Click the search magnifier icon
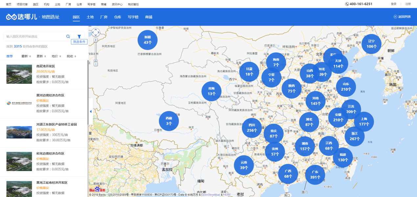This screenshot has height=197, width=417. point(68,36)
